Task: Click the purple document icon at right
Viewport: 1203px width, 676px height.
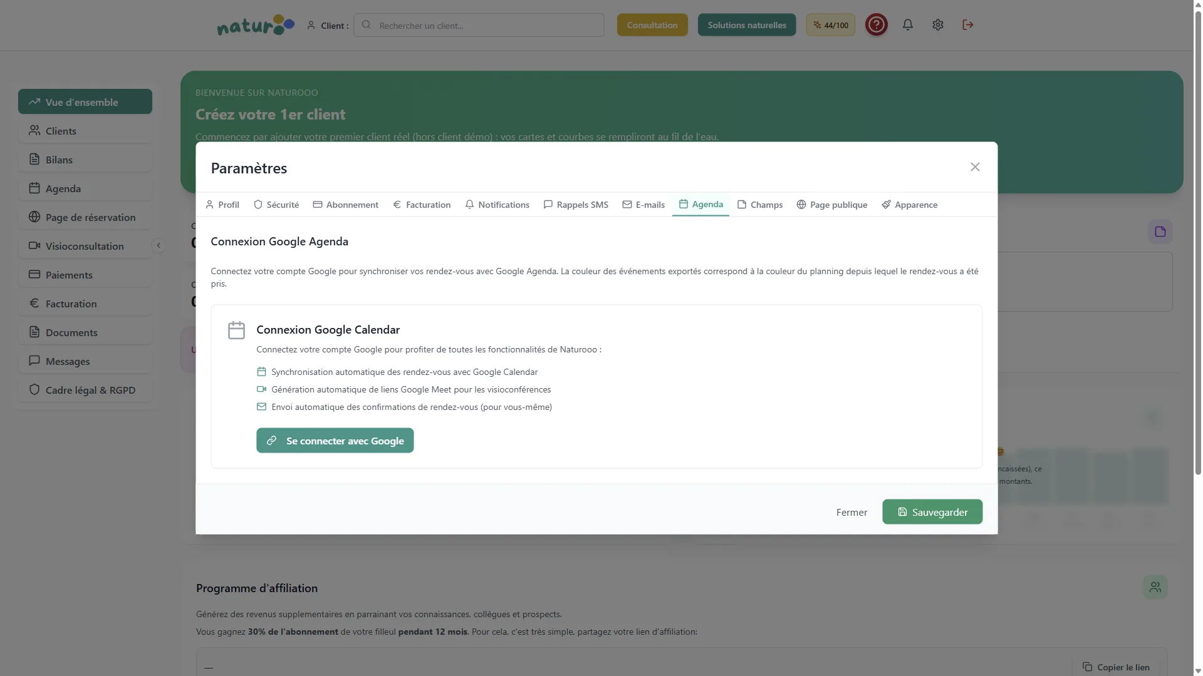Action: pos(1160,232)
